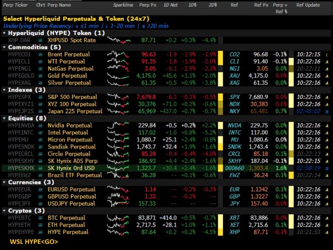The image size is (333, 250).
Task: Click Japan 225 ref update 02:45:02
Action: tap(308, 111)
